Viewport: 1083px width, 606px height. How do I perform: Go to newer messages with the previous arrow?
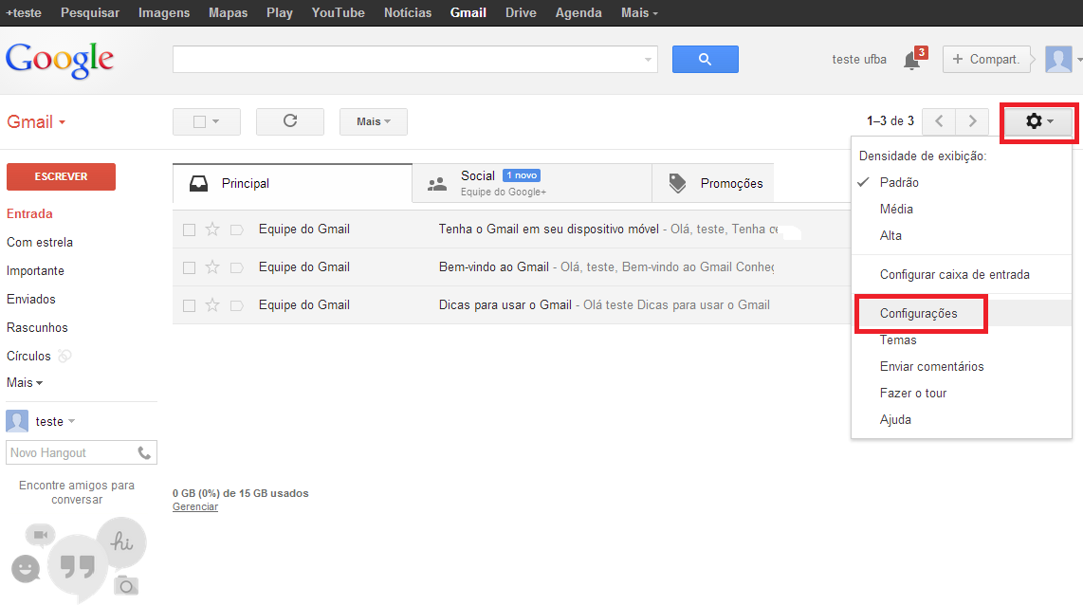[x=940, y=121]
